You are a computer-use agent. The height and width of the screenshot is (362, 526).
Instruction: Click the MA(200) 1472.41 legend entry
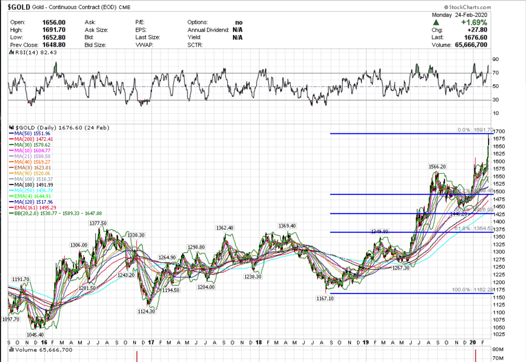click(34, 139)
